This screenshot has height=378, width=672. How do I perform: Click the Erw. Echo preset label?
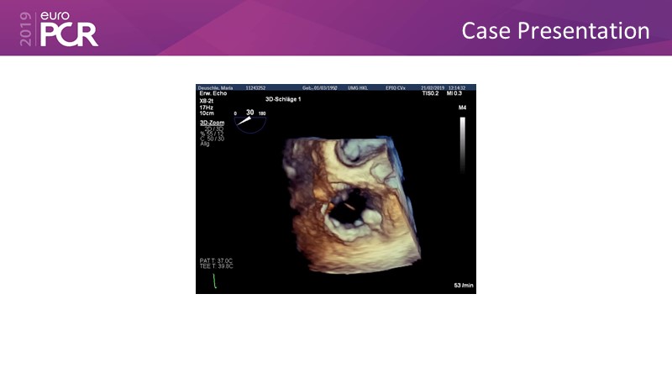(x=213, y=93)
